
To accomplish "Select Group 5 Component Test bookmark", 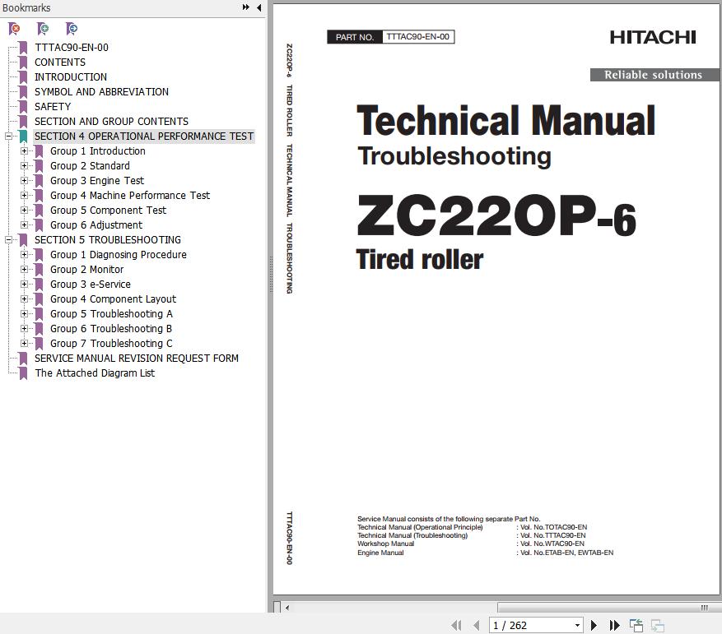I will point(108,211).
